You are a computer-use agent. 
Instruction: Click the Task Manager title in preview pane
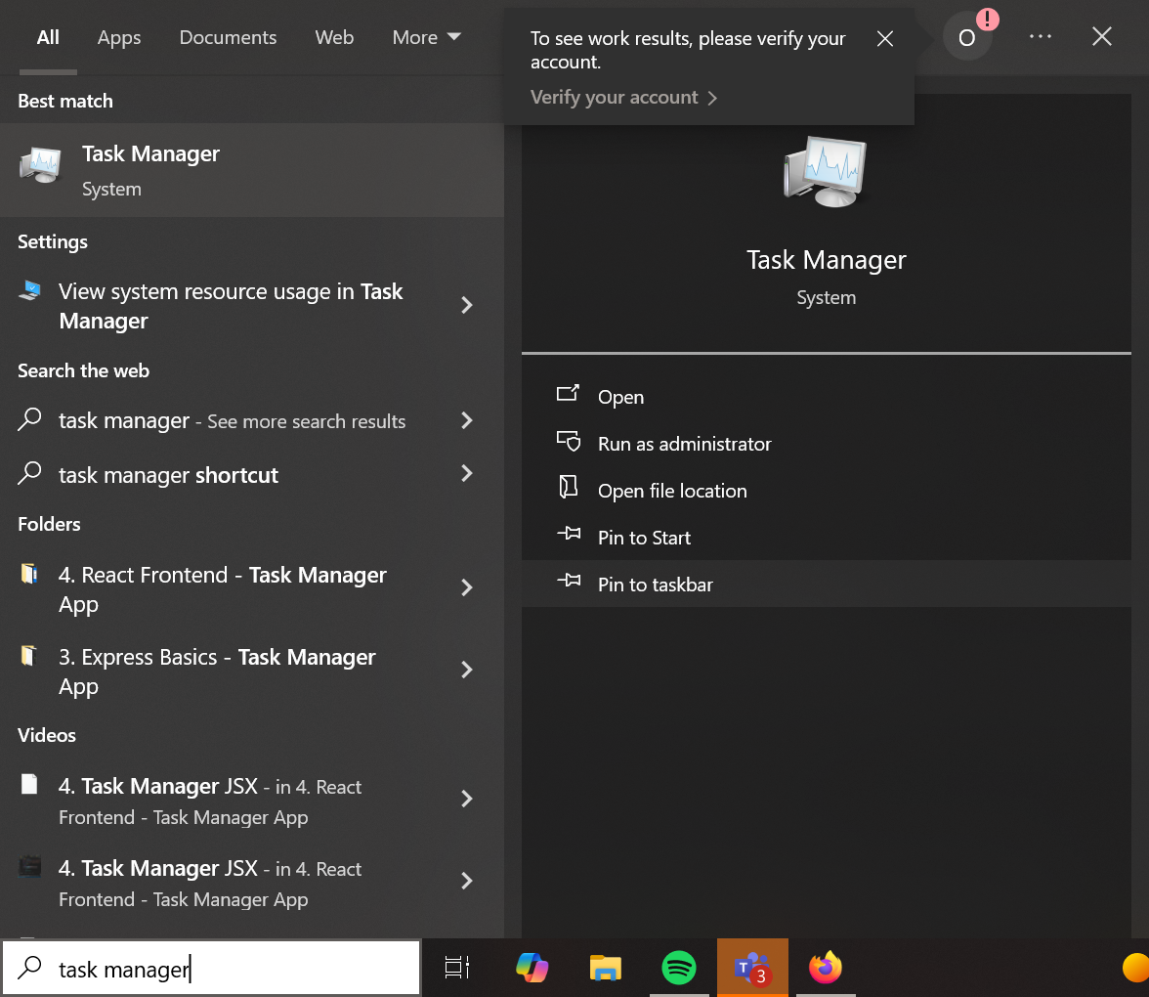click(x=826, y=260)
